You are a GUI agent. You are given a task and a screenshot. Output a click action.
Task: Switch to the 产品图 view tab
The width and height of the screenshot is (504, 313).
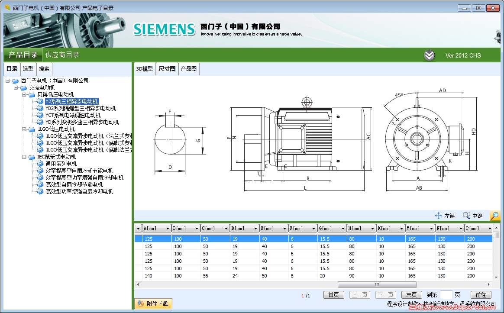pyautogui.click(x=189, y=69)
